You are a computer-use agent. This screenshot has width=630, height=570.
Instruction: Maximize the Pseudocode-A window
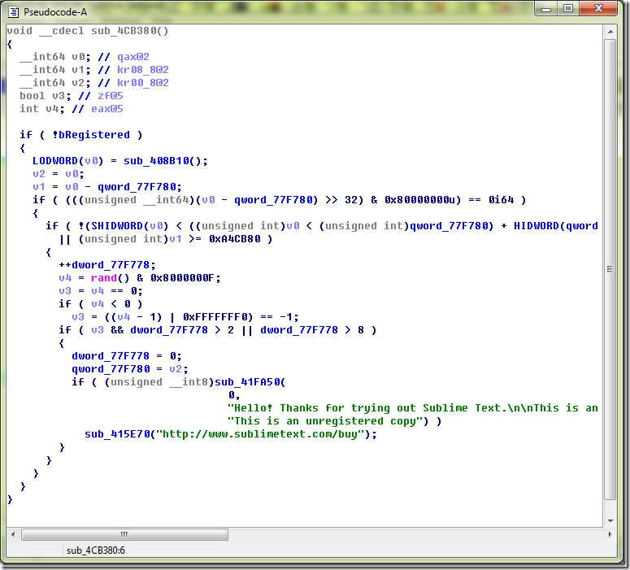[567, 9]
